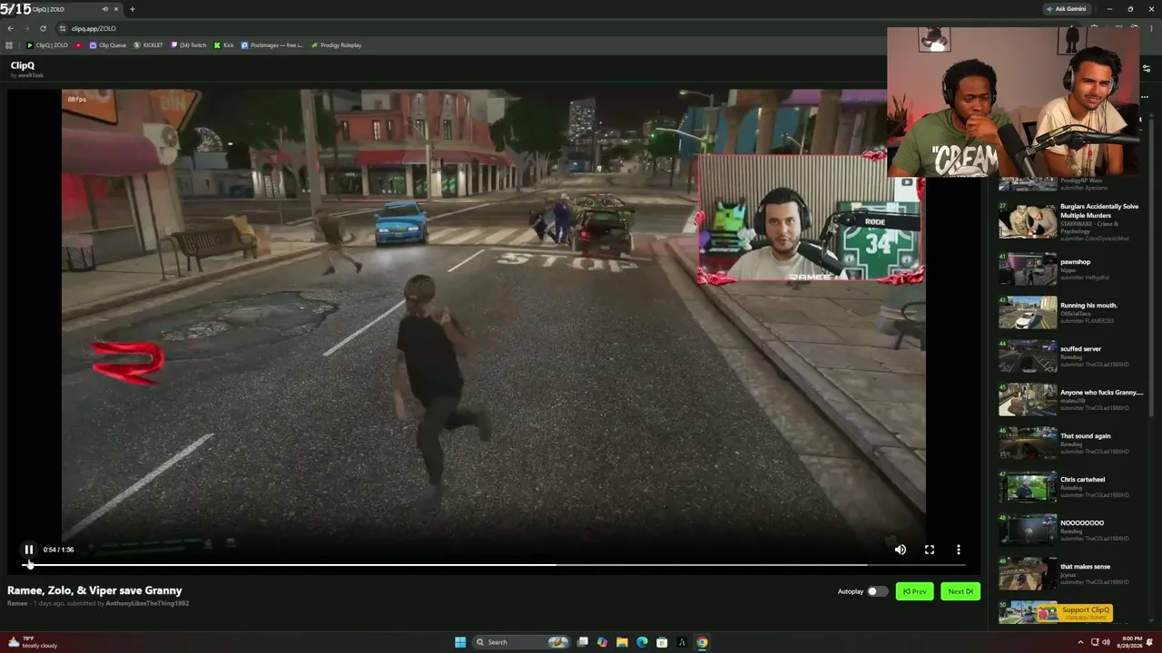Select the 'Running his mouth.' clip thumbnail

pos(1028,313)
